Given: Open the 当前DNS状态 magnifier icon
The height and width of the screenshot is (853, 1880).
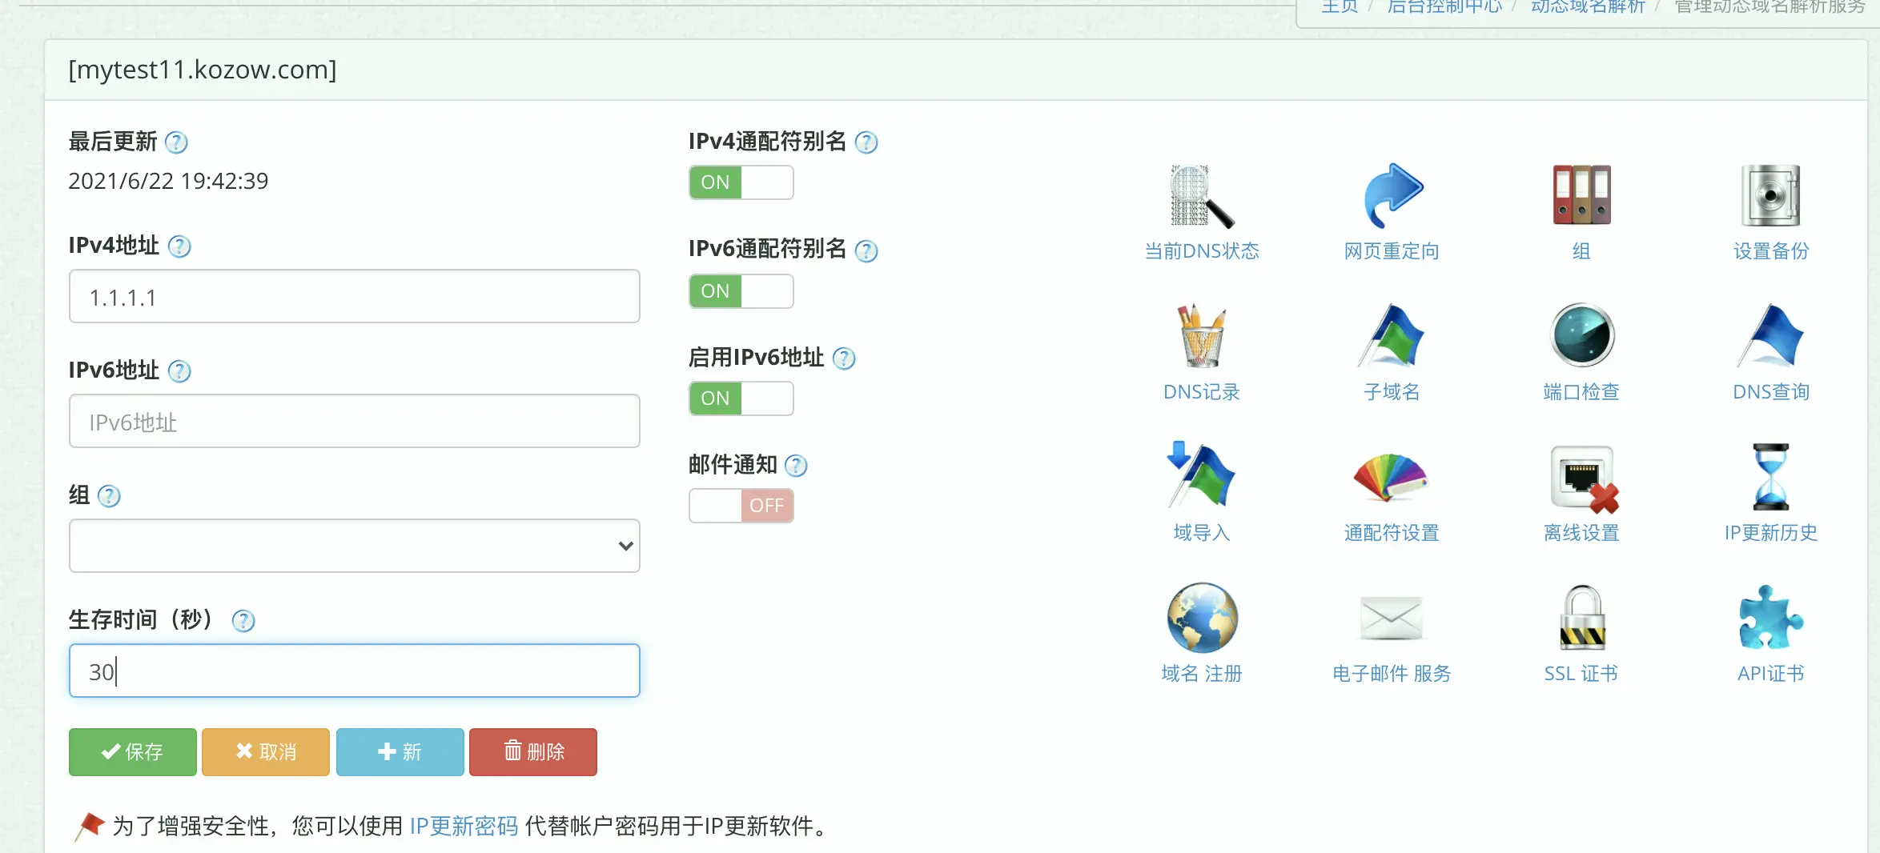Looking at the screenshot, I should coord(1201,197).
